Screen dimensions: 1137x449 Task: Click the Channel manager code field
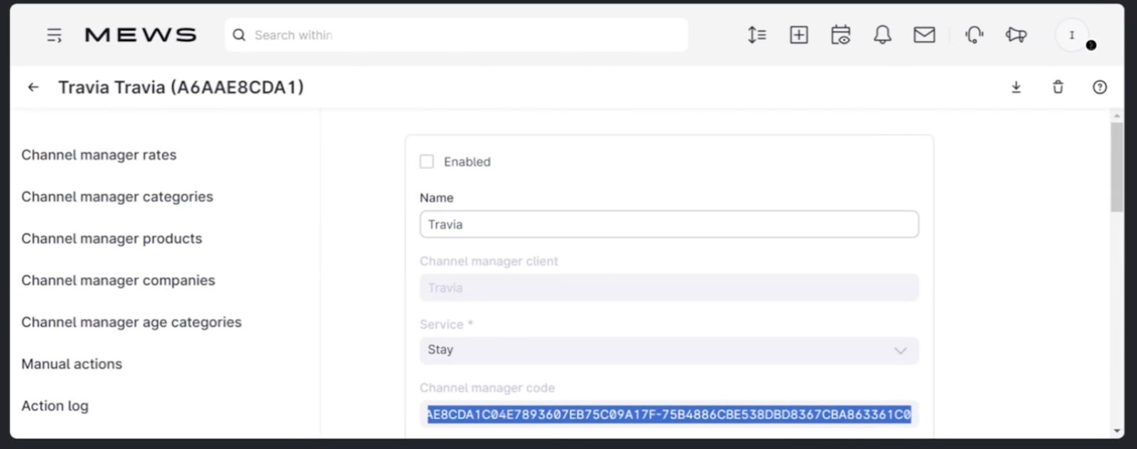click(x=669, y=414)
